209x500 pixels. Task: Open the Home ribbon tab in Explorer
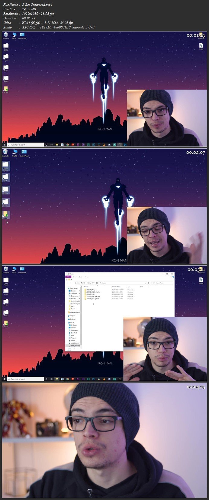point(74,277)
